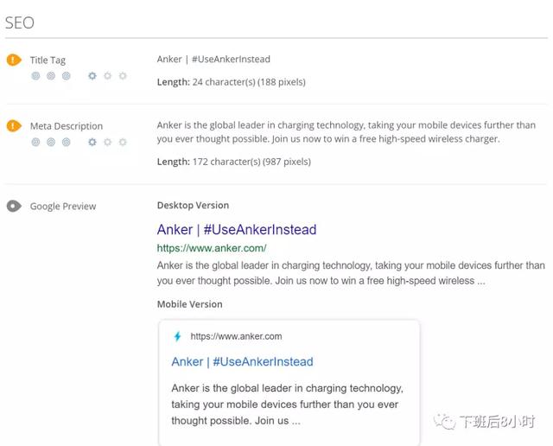Click the first target icon under Meta Description
Viewport: 553px width, 446px height.
click(35, 142)
